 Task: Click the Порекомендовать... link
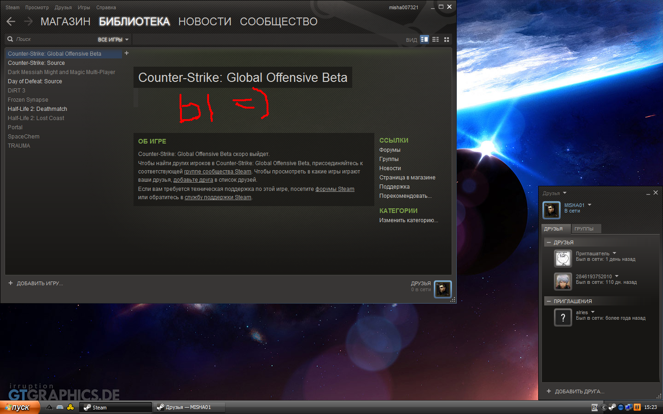click(x=406, y=196)
